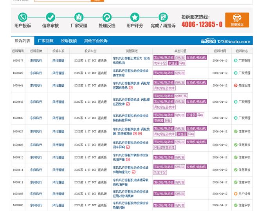Click 风行游艇 series link in row 1628400

[58, 205]
